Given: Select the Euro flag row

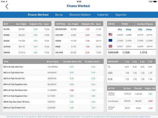Looking at the screenshot, I should coord(131,41).
